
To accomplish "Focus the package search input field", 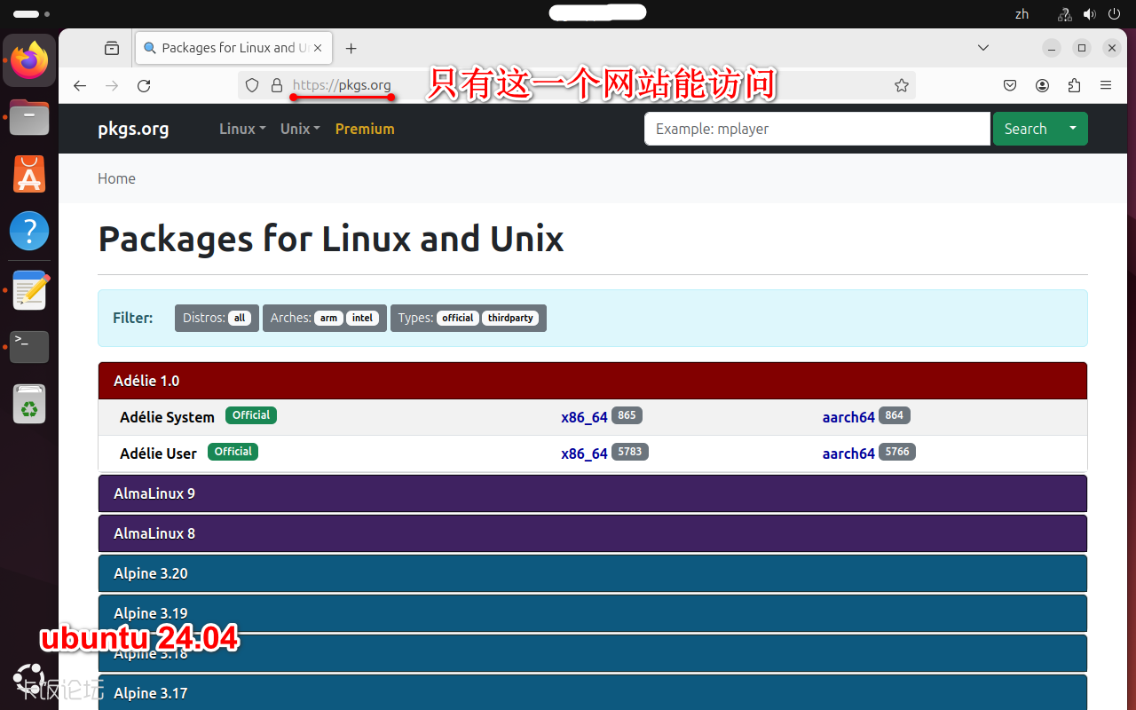I will 816,129.
